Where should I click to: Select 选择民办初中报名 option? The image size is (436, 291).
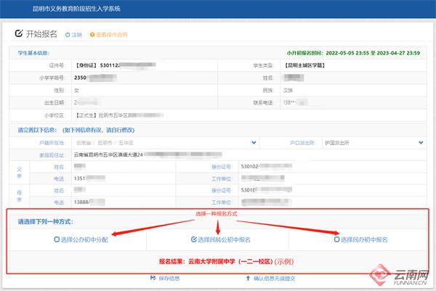(360, 239)
